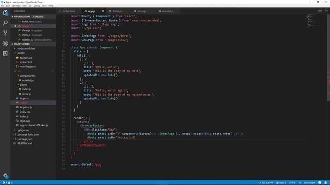This screenshot has height=185, width=330.
Task: Click the Split Editor icon
Action: coord(320,11)
